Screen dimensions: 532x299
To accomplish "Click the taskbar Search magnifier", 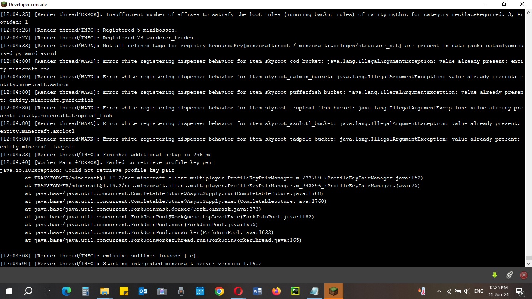I will coord(28,291).
